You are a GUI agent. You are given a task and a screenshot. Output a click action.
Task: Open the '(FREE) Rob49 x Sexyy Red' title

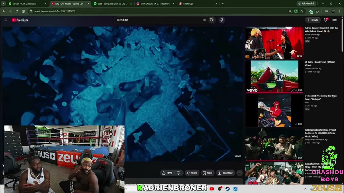(321, 98)
